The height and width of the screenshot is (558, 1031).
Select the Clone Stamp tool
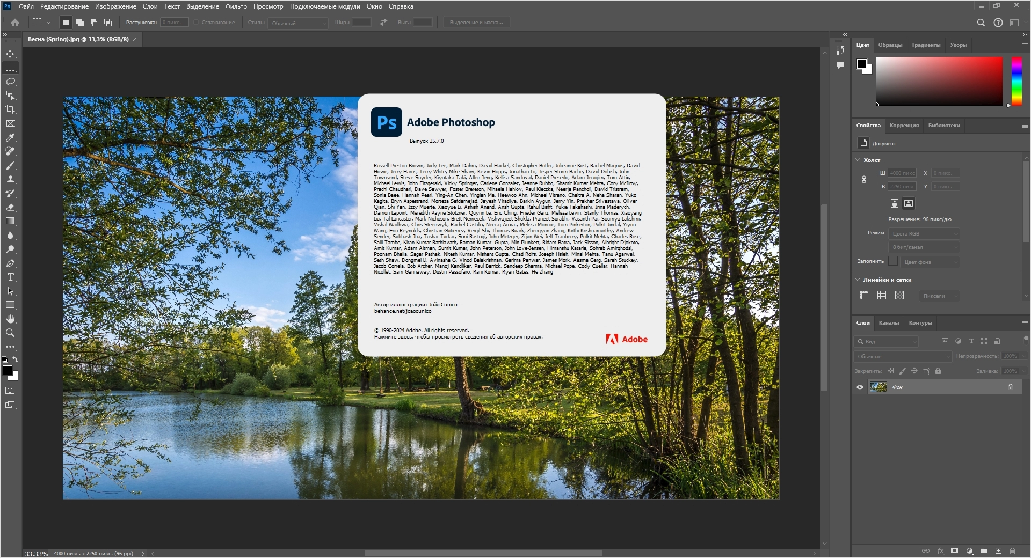coord(10,179)
